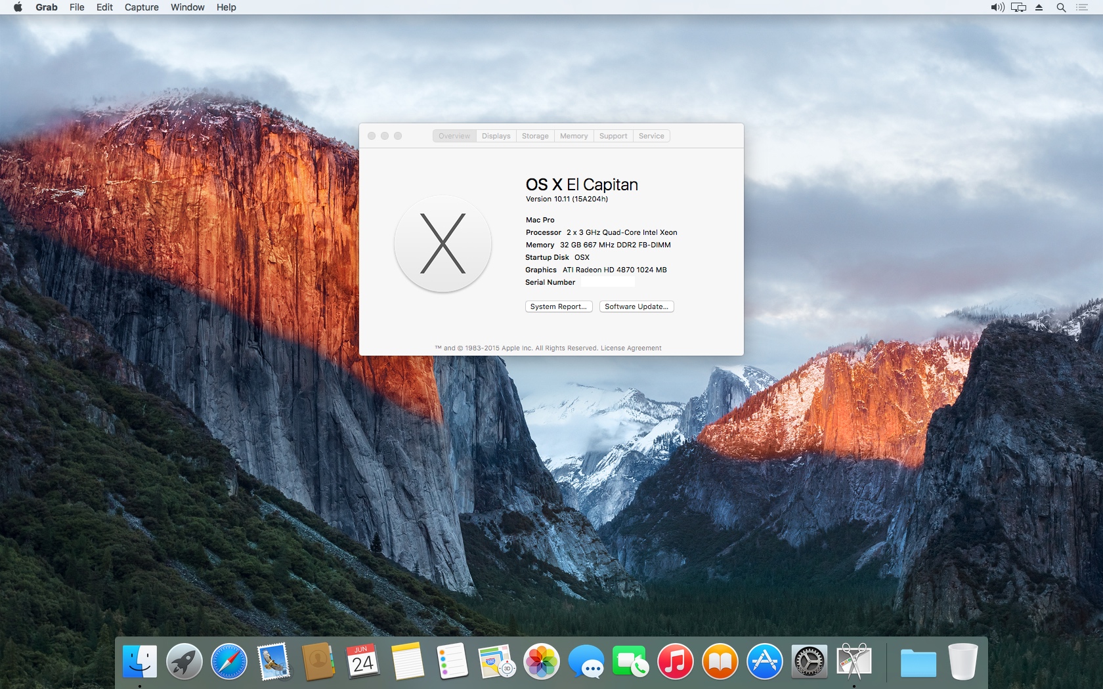Open the License Agreement link
Image resolution: width=1103 pixels, height=689 pixels.
[631, 348]
